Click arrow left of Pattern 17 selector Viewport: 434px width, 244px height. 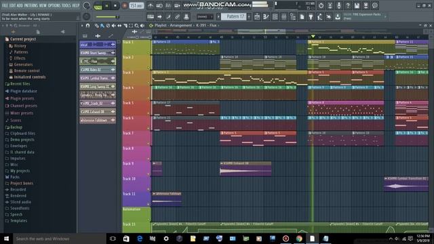click(x=218, y=16)
